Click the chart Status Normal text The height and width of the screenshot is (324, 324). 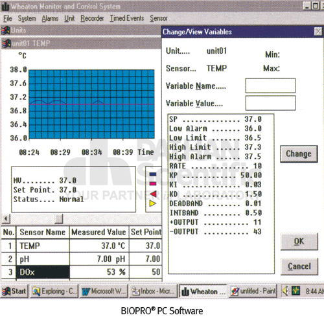point(49,199)
